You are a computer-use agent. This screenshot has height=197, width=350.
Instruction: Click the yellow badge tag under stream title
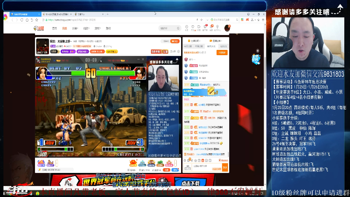click(112, 52)
